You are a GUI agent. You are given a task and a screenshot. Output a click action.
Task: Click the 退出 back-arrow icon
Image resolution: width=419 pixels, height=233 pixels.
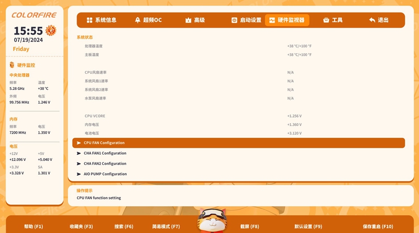click(x=372, y=20)
